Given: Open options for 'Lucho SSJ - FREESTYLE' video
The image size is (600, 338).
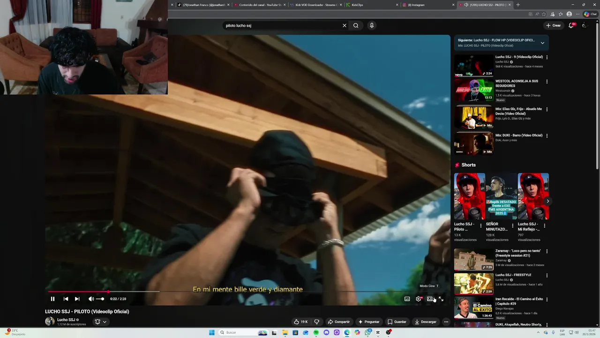Looking at the screenshot, I should pyautogui.click(x=547, y=276).
